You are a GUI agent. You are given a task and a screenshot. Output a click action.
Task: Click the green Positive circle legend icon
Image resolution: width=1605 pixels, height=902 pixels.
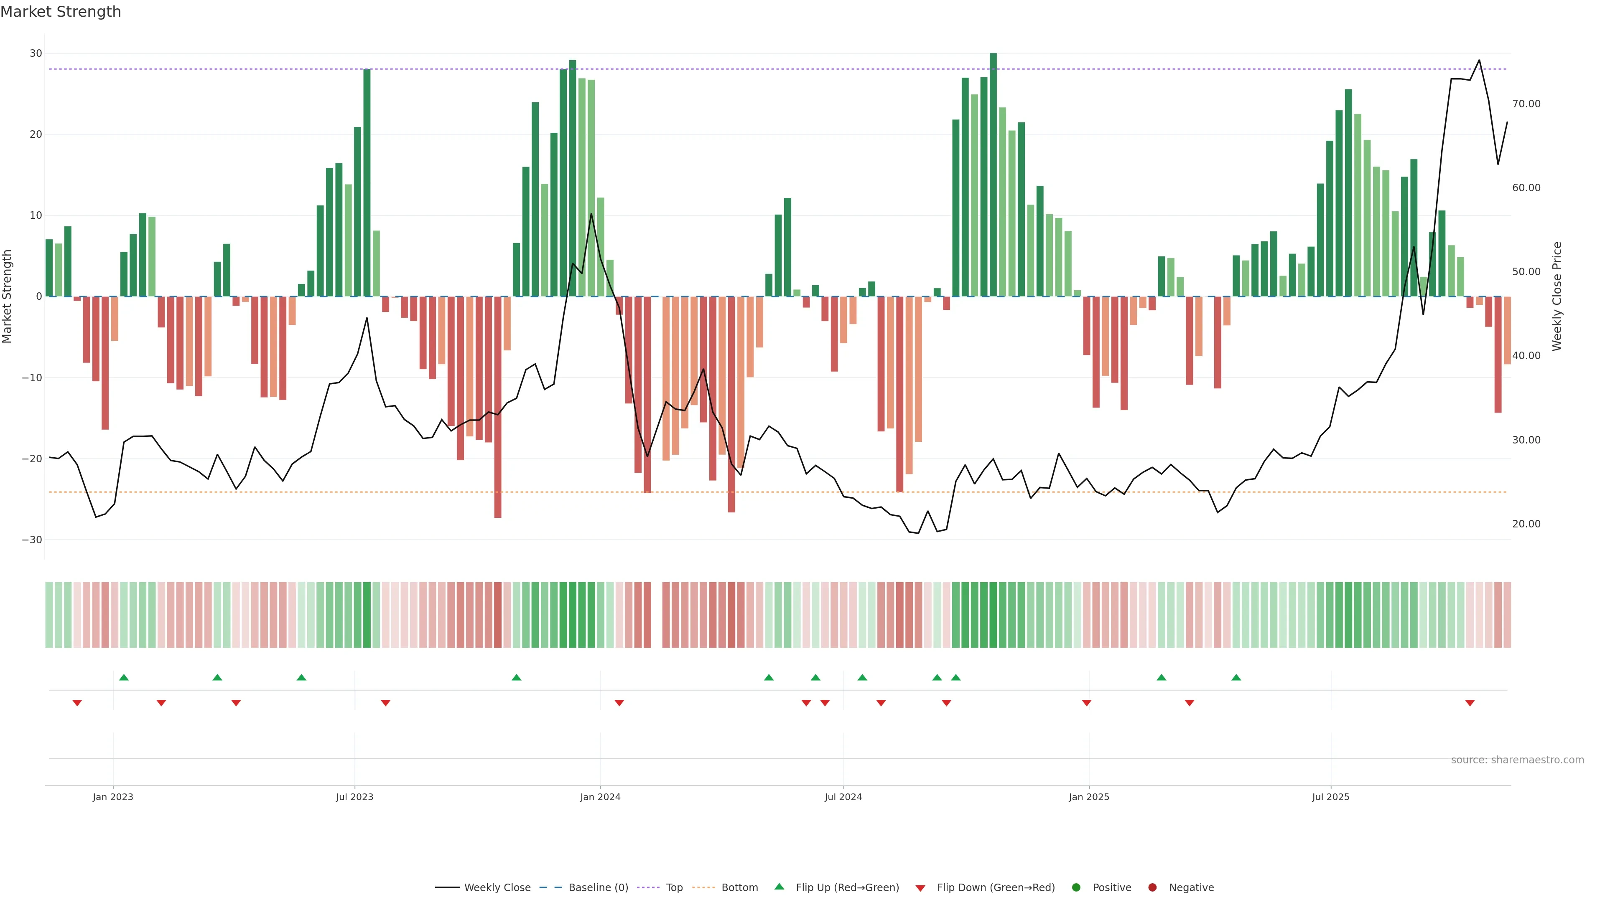(1076, 888)
